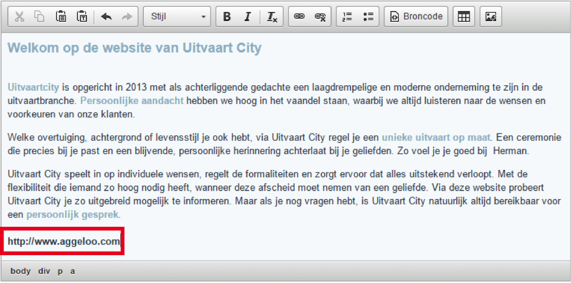Click the Uitvaartcity link in first paragraph

pyautogui.click(x=33, y=88)
